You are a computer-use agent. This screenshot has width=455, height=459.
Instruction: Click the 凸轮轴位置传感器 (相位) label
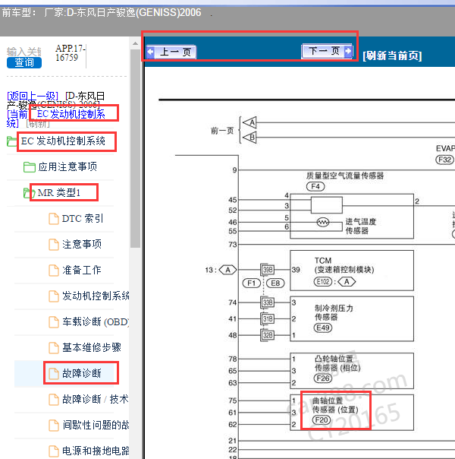click(x=337, y=363)
